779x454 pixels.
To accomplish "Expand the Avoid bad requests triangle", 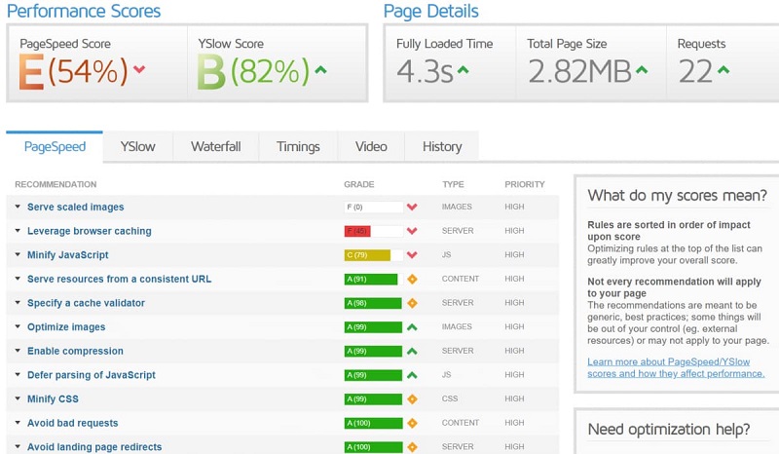I will click(18, 422).
